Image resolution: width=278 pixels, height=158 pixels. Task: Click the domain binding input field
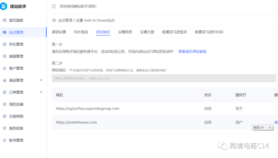164,78
